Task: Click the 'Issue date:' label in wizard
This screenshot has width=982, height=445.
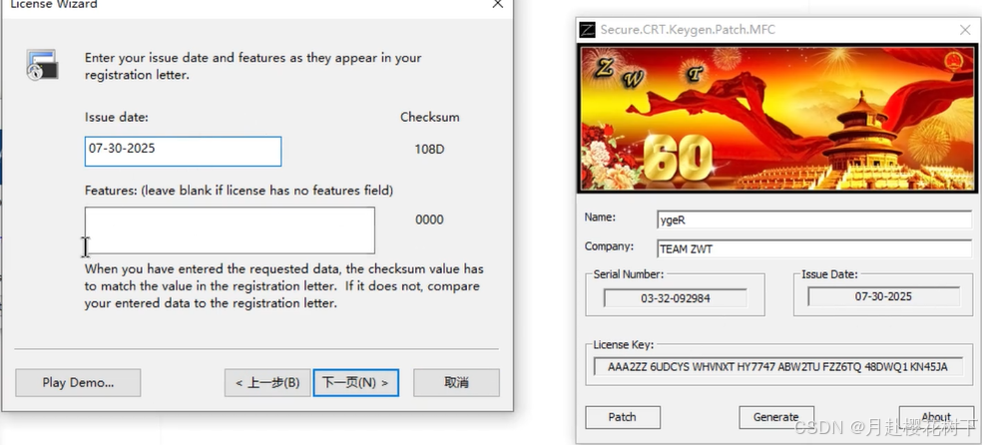Action: click(x=117, y=117)
